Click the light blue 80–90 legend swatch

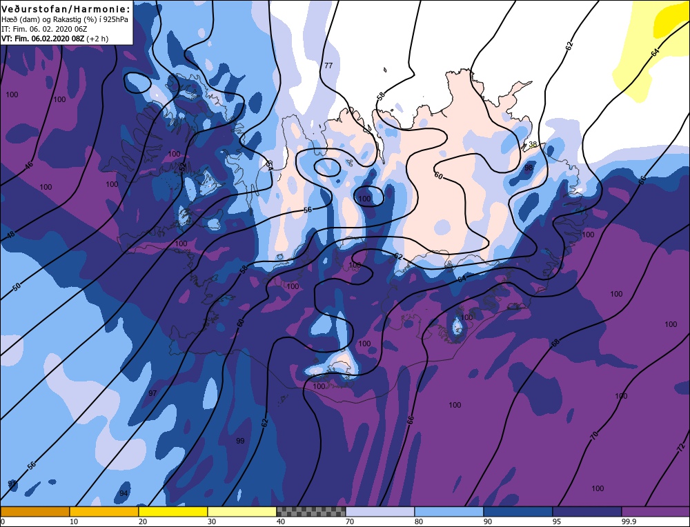click(x=449, y=512)
